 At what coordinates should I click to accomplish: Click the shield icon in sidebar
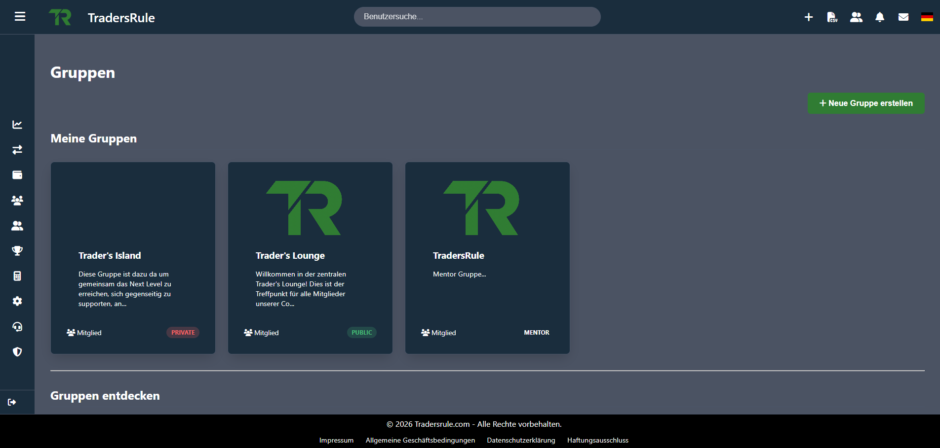[x=17, y=352]
